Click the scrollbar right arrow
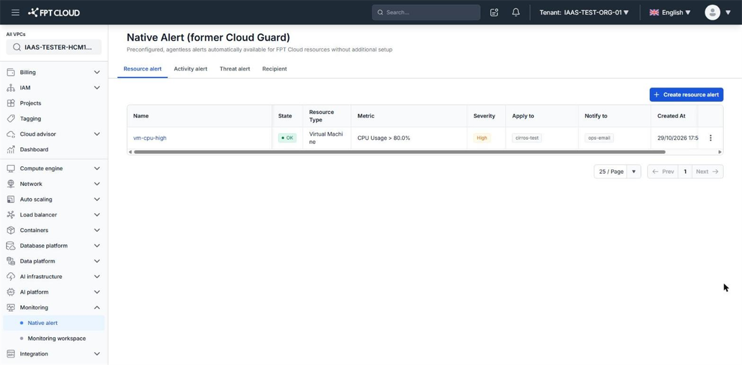The width and height of the screenshot is (742, 365). [720, 152]
